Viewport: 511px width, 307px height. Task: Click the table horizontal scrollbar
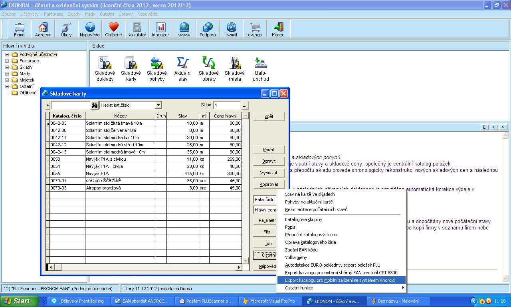[x=145, y=267]
